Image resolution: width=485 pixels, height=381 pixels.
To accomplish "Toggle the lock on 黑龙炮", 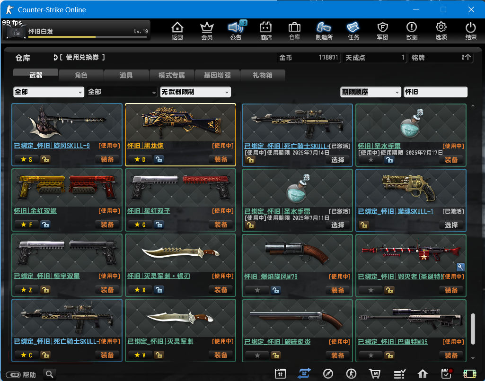I will point(159,159).
